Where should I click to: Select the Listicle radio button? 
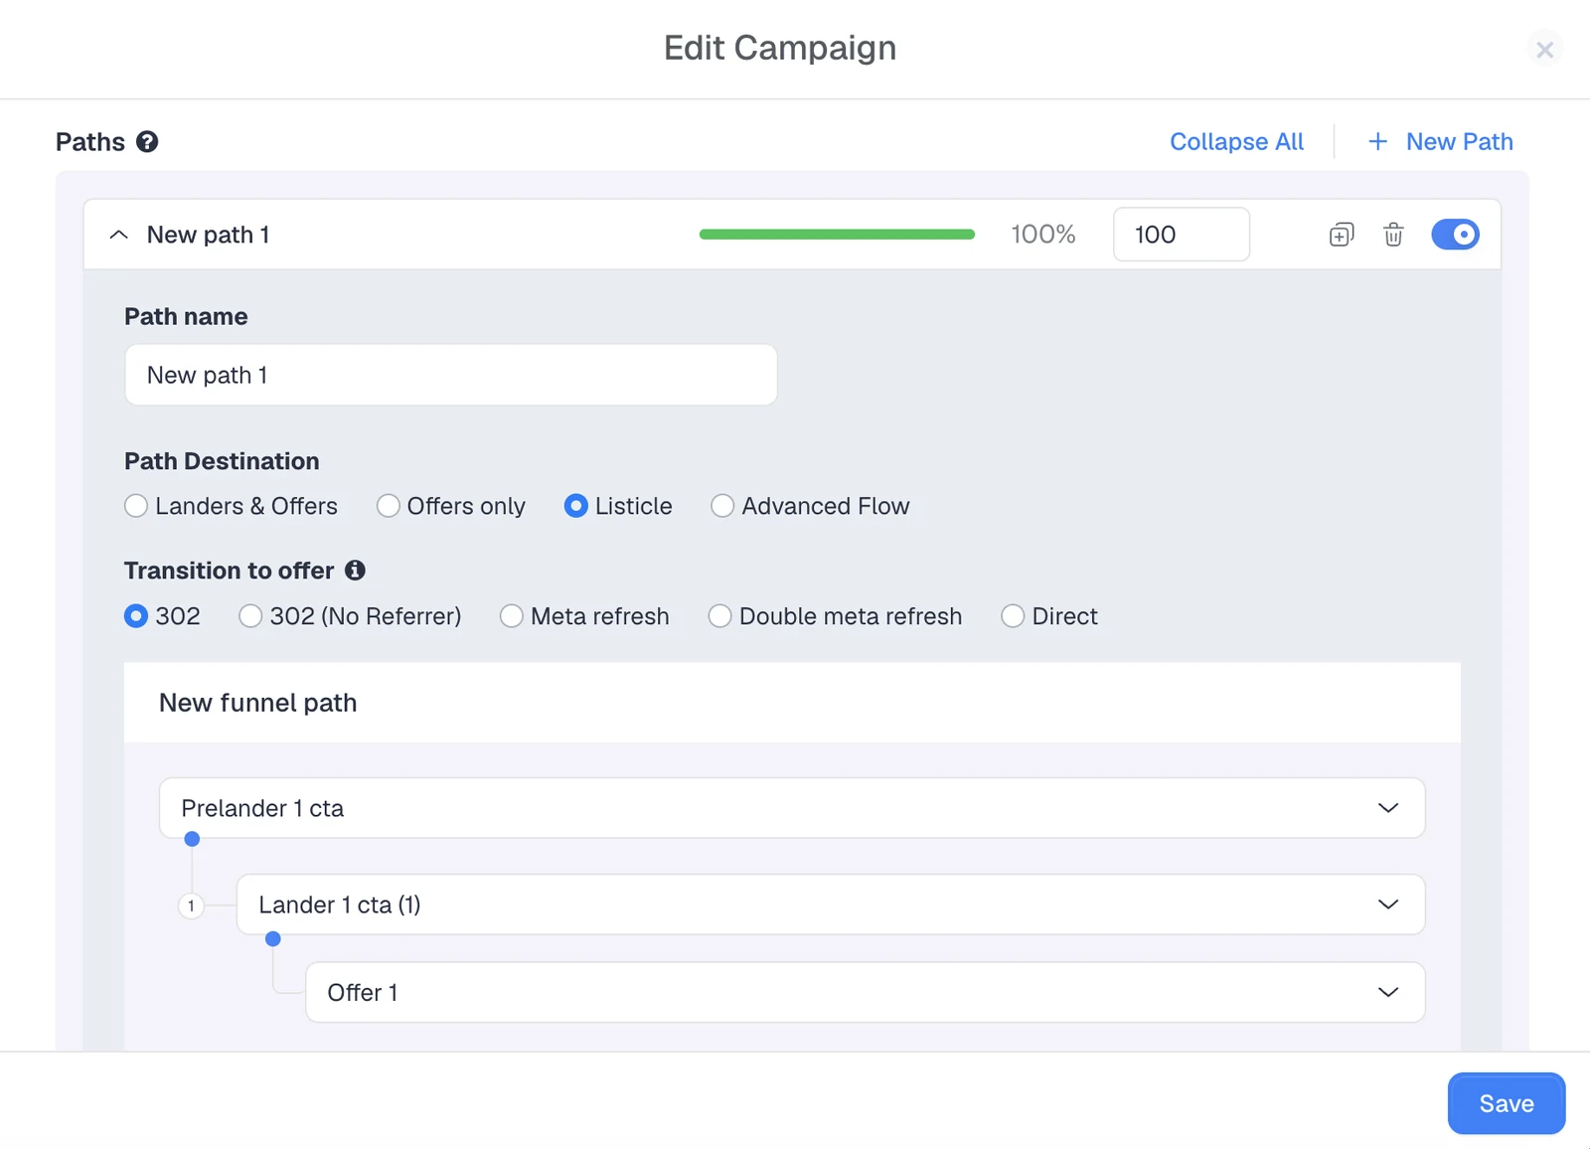pyautogui.click(x=575, y=506)
